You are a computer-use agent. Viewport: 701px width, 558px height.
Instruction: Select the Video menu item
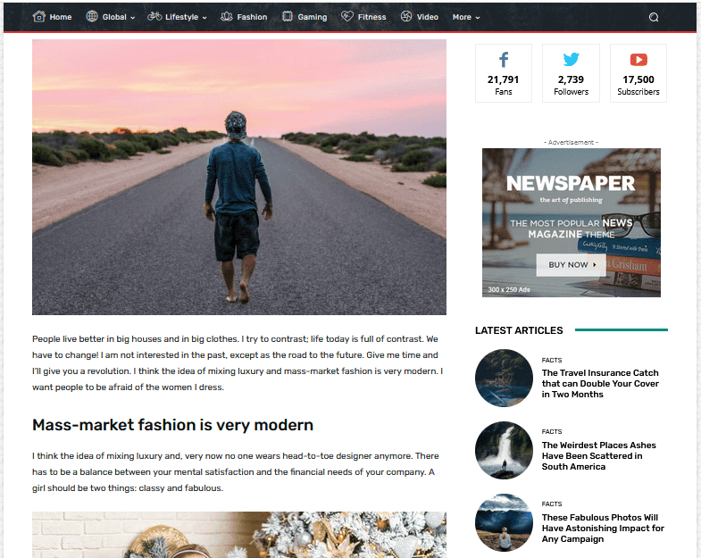tap(428, 17)
